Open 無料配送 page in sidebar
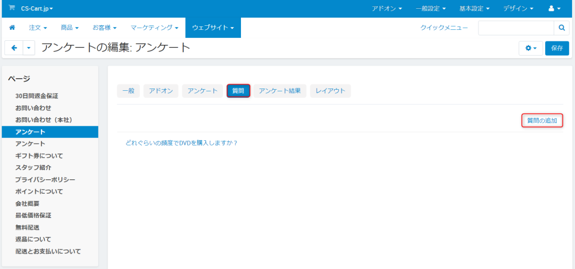The image size is (575, 269). click(x=27, y=228)
